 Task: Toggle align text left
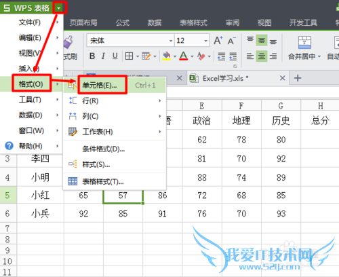tap(250, 56)
